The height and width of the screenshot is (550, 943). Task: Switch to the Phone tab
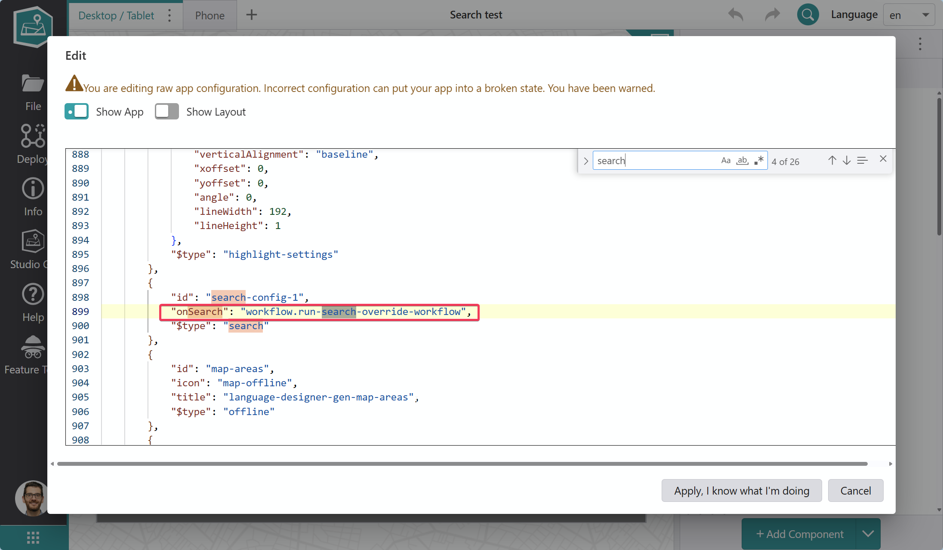tap(210, 15)
